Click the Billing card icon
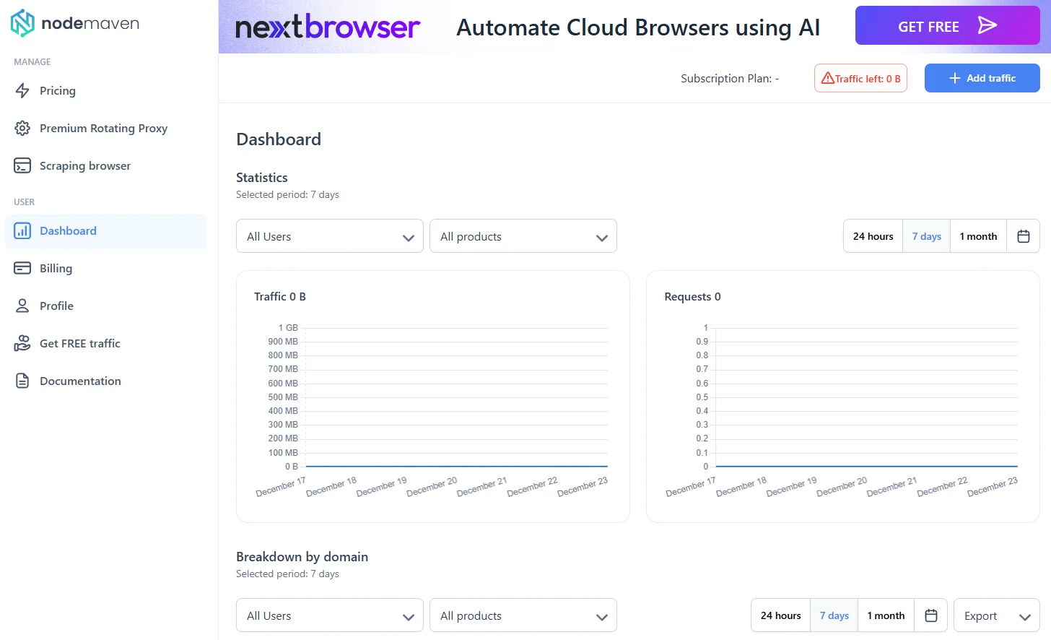 (22, 268)
